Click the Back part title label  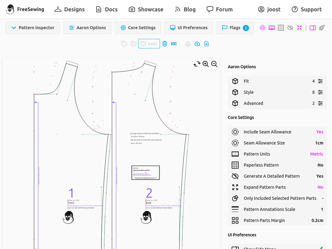pyautogui.click(x=148, y=203)
